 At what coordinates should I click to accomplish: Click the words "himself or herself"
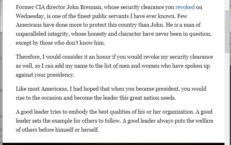[77, 130]
